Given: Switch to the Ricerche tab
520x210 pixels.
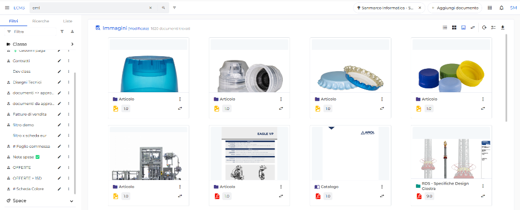Looking at the screenshot, I should coord(41,21).
